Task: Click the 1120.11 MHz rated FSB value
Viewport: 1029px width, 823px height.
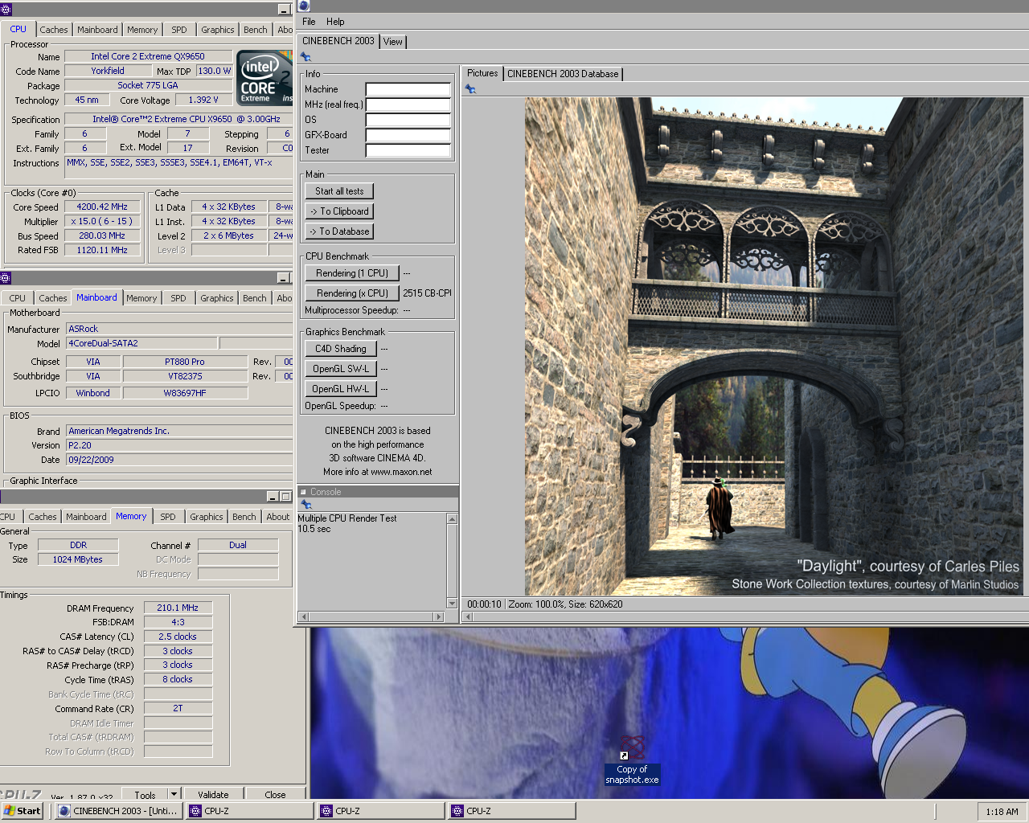Action: (x=102, y=250)
